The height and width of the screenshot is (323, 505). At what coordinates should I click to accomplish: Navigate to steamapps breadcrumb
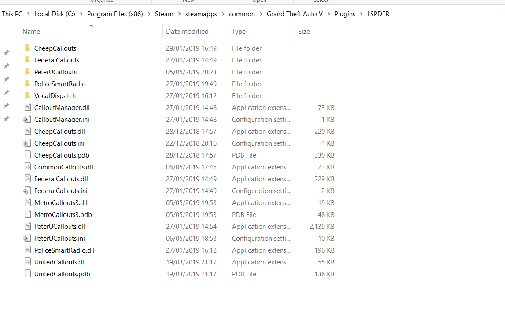[201, 14]
